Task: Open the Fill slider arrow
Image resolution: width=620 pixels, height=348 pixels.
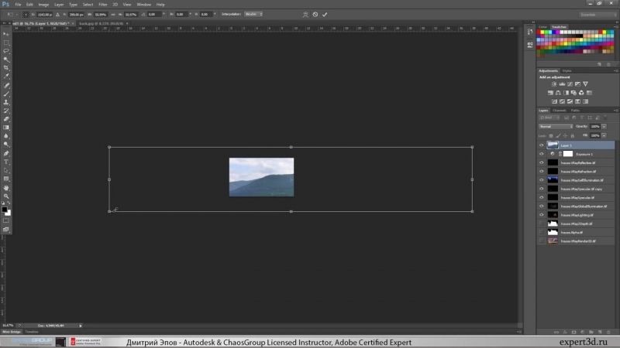Action: (604, 135)
